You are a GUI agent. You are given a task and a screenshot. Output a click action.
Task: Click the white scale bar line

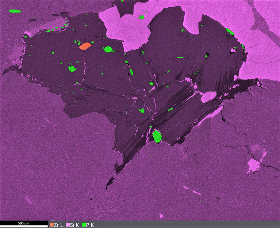coord(24,226)
